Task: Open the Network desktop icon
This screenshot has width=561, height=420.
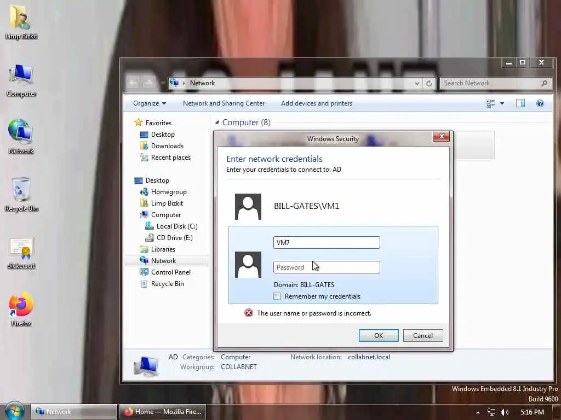Action: (x=21, y=137)
